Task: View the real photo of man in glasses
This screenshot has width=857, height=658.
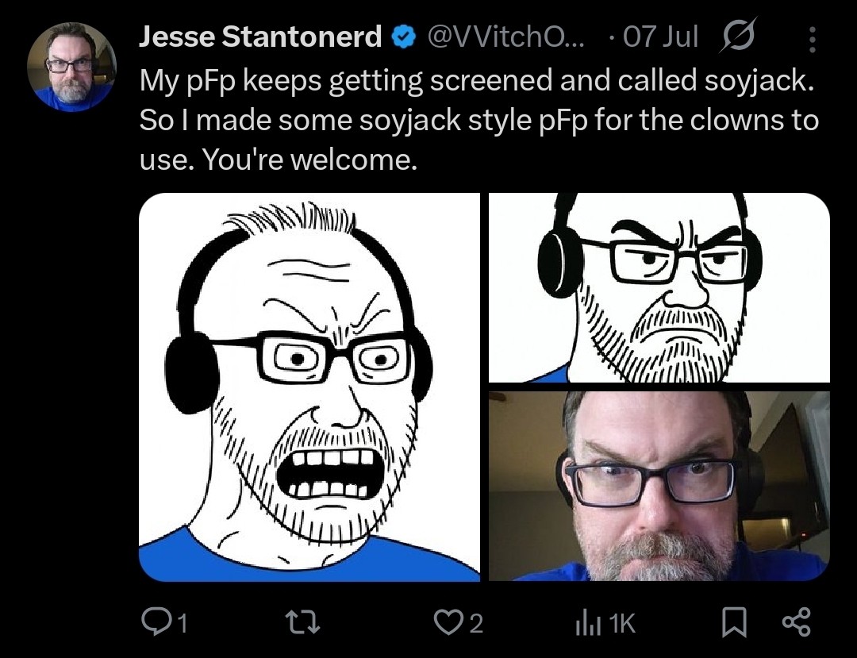Action: click(659, 486)
